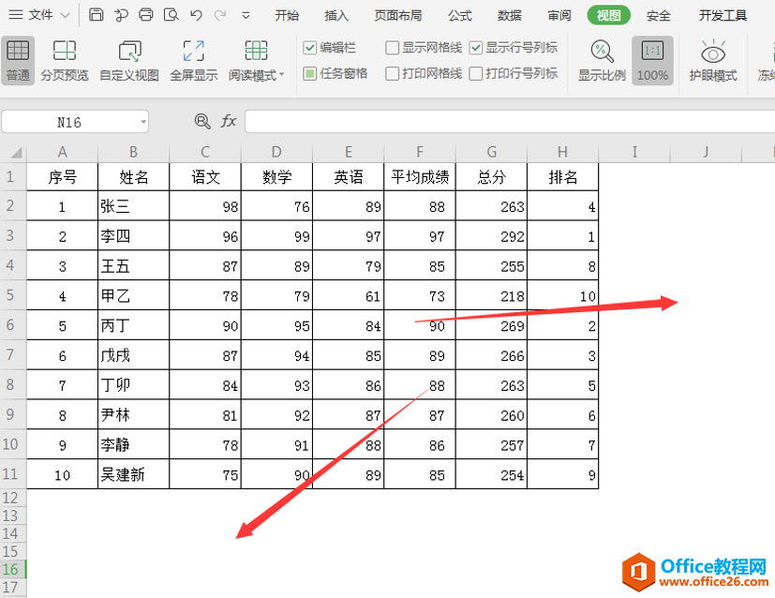This screenshot has height=598, width=775.
Task: Click the 英语 header cell
Action: pos(349,176)
